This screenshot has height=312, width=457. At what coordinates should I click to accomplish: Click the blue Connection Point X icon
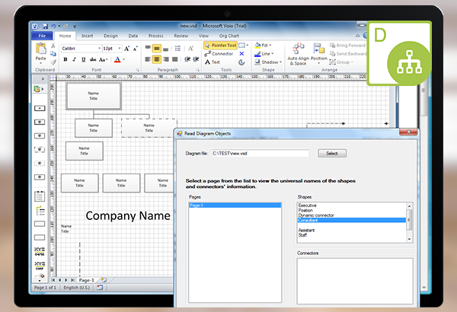pos(241,53)
